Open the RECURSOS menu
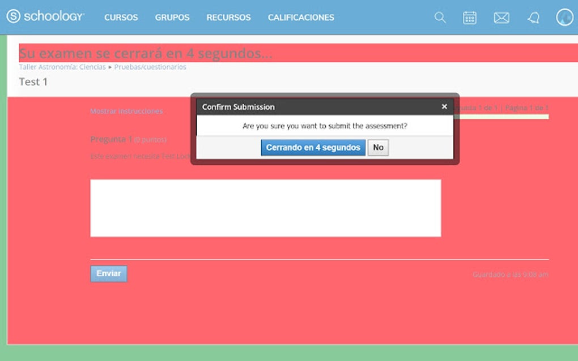The height and width of the screenshot is (361, 578). 228,18
